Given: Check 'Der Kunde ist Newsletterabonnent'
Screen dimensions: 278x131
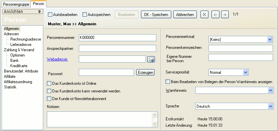Looking at the screenshot, I should [49, 98].
